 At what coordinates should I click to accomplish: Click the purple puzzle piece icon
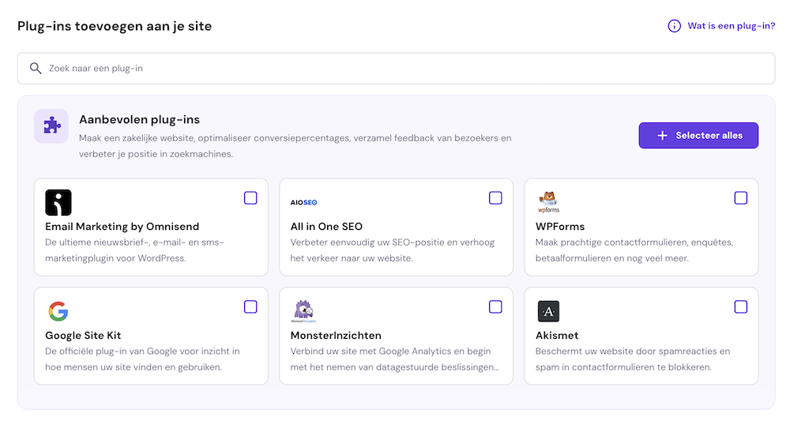click(51, 126)
